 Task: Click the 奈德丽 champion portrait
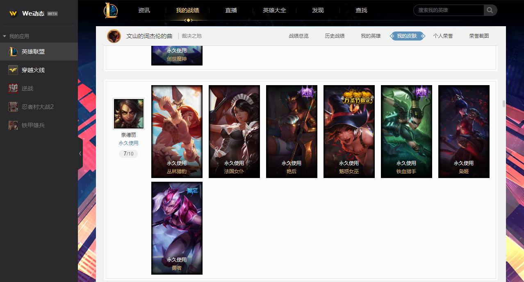[x=129, y=114]
